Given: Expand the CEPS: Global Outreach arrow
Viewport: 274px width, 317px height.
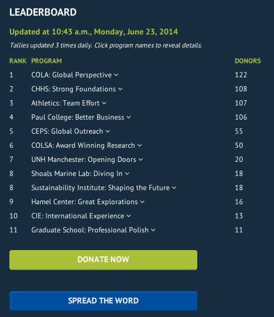Looking at the screenshot, I should [x=108, y=132].
